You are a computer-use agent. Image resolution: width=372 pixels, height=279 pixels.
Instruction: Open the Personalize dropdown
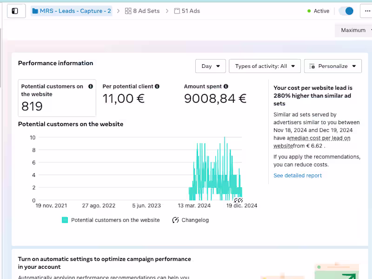(x=332, y=66)
